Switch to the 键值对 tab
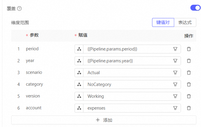201x127 pixels. click(x=163, y=22)
